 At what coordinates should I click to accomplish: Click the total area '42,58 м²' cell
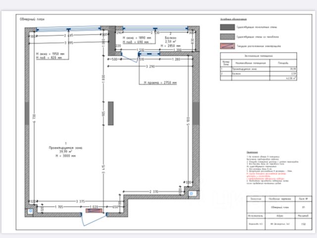pyautogui.click(x=283, y=78)
